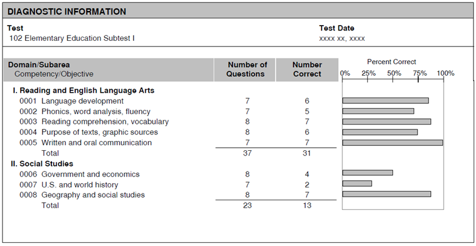Click 0006 Government and economics objective
The image size is (476, 246).
[x=79, y=174]
